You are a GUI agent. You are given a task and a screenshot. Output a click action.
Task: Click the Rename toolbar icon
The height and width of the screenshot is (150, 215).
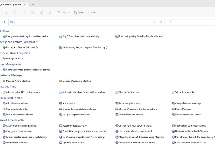[x=33, y=12]
